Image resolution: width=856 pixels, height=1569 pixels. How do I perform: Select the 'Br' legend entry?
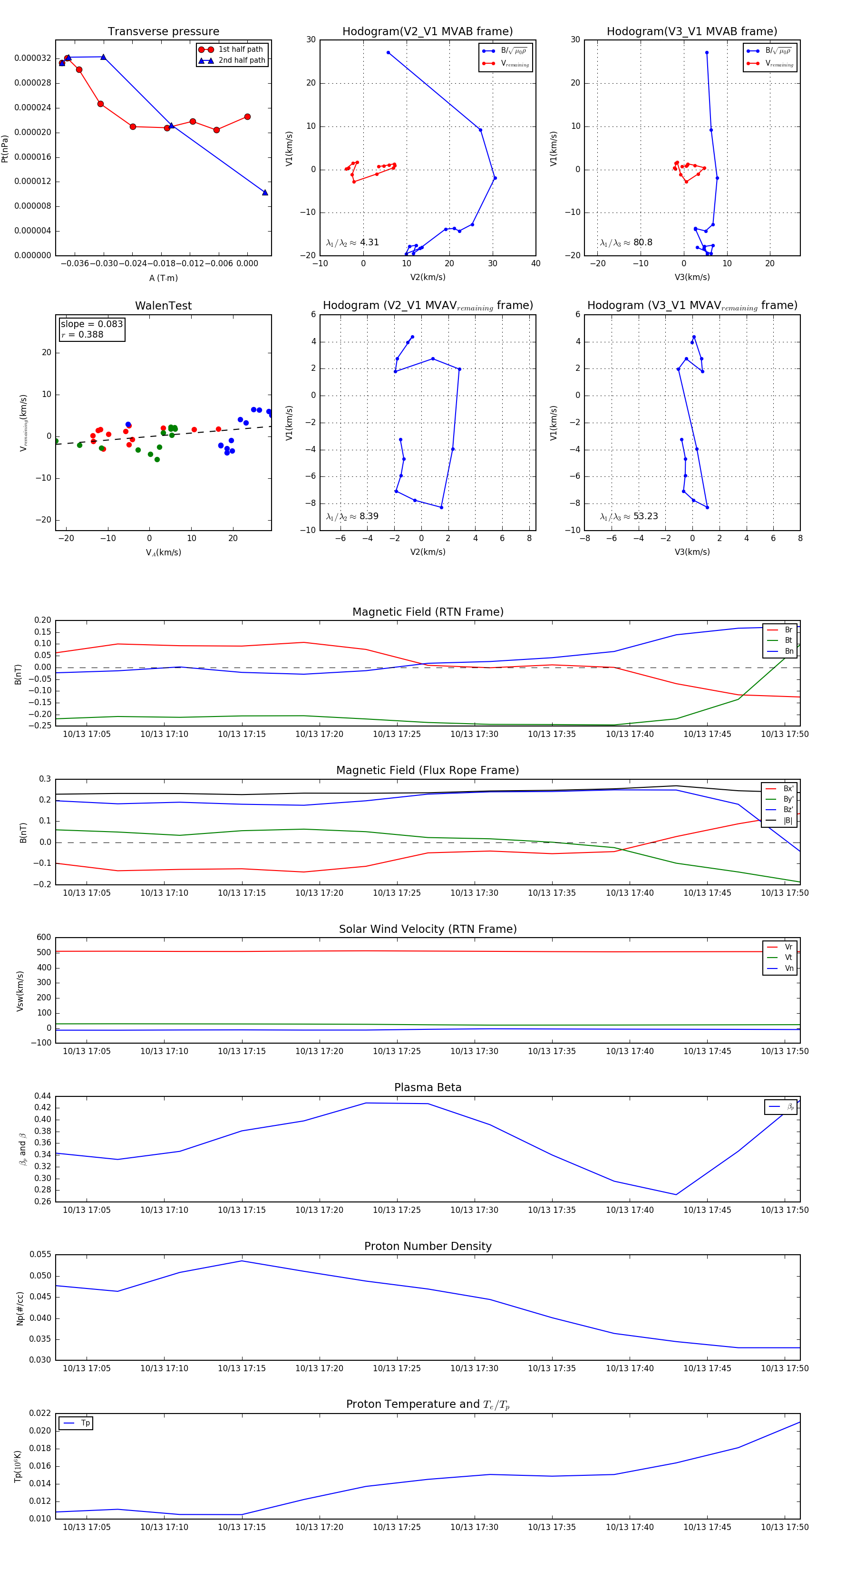780,630
